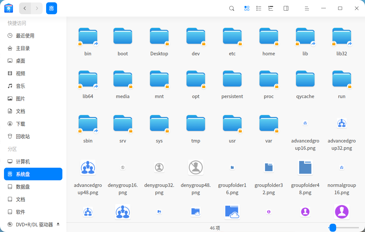Open 回收站 in sidebar
Screen dimensions: 365x232
click(33, 136)
